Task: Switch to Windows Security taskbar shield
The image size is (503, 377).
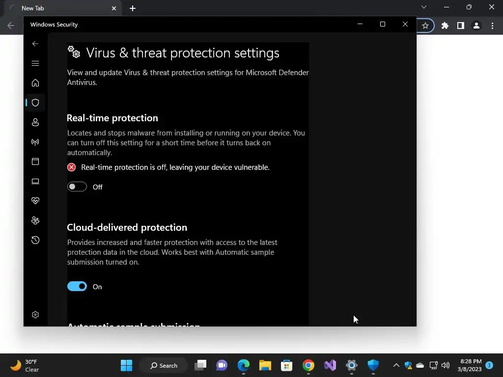Action: (373, 365)
